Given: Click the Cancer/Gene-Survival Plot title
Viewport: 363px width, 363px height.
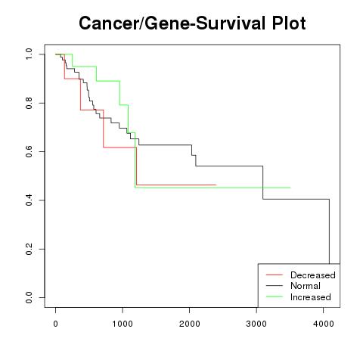Looking at the screenshot, I should tap(192, 23).
